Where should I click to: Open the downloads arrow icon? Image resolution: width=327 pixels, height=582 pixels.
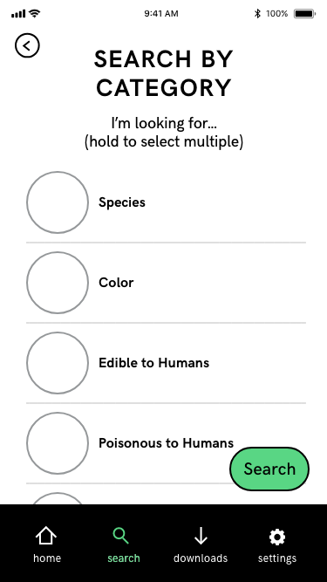201,537
